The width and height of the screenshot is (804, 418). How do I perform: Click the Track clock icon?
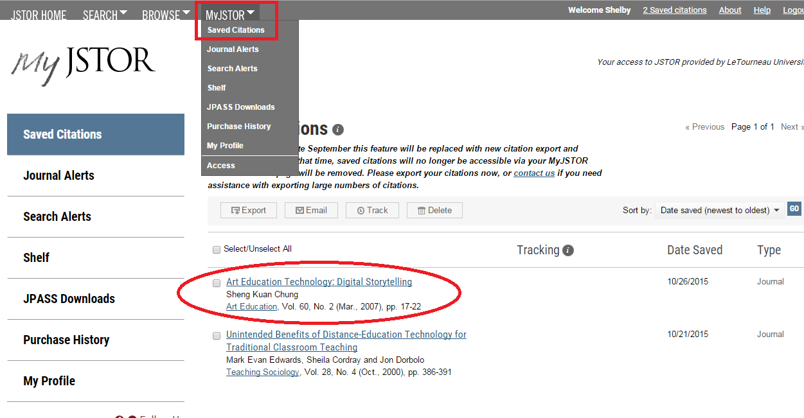tap(361, 210)
